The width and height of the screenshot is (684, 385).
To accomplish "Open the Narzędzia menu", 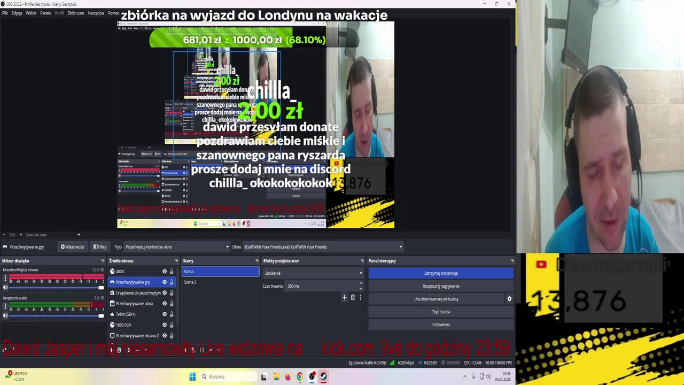I will (x=96, y=13).
